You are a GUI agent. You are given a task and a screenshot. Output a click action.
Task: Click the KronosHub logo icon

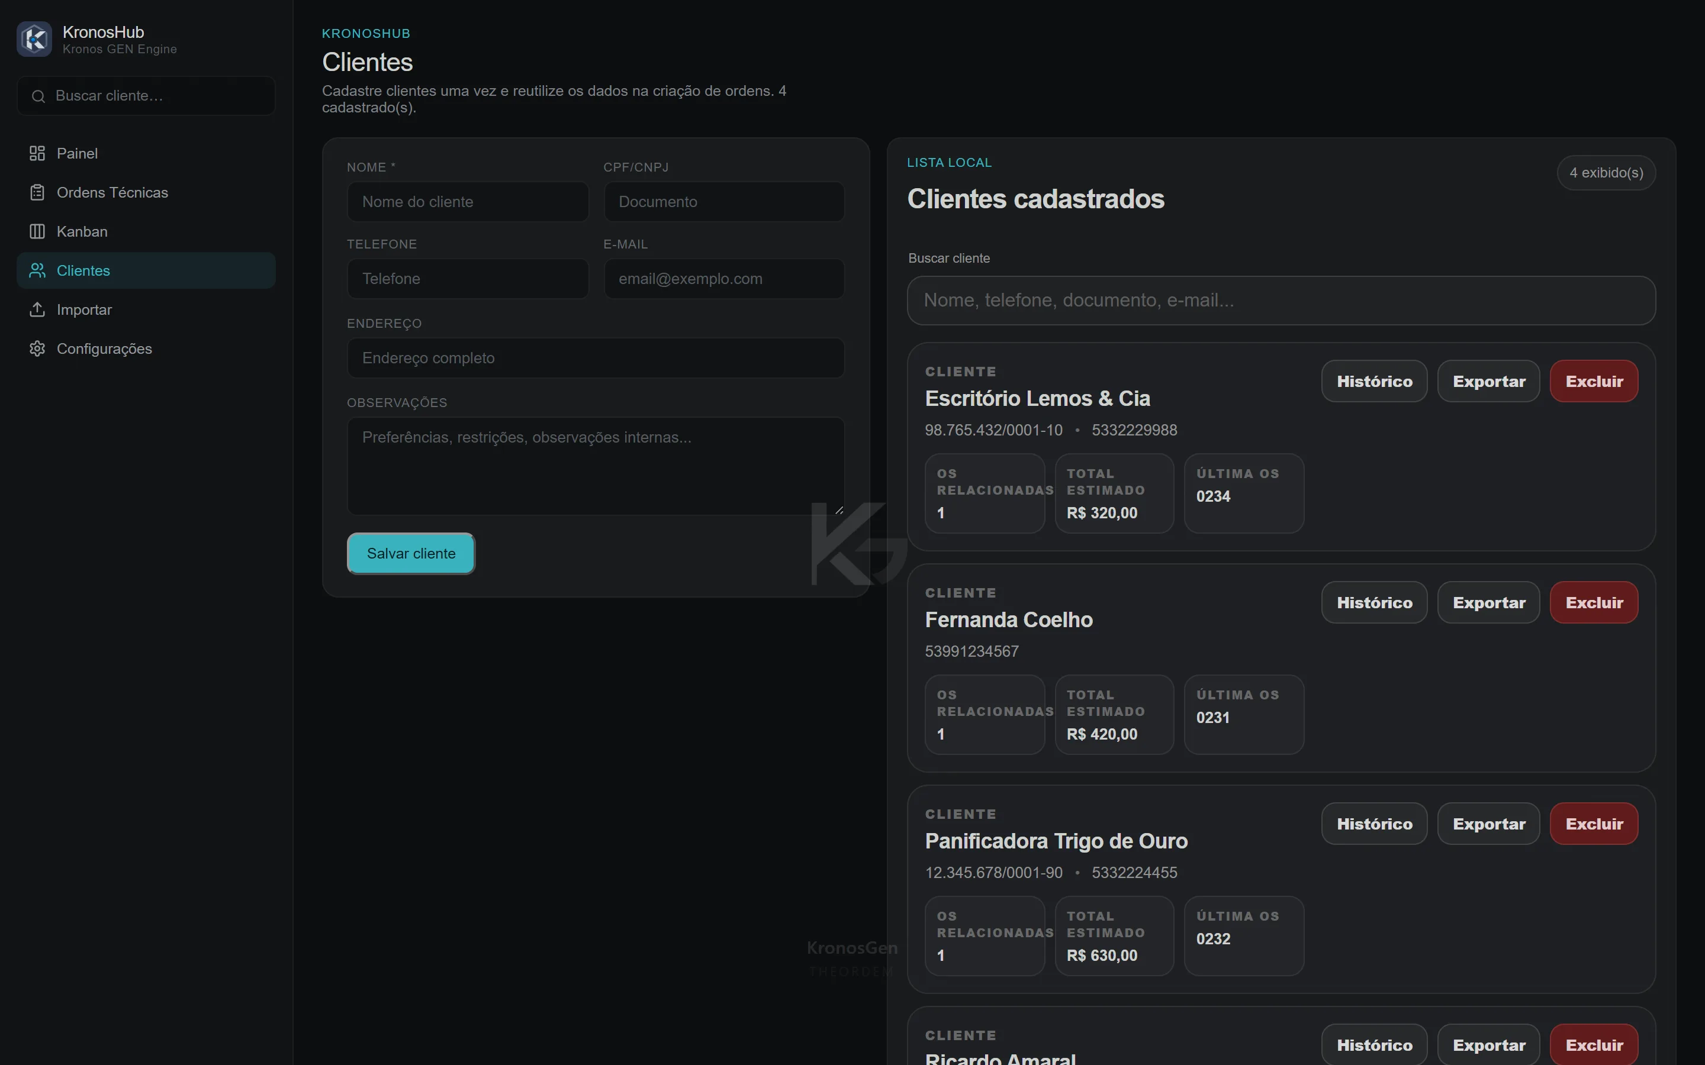[x=34, y=38]
